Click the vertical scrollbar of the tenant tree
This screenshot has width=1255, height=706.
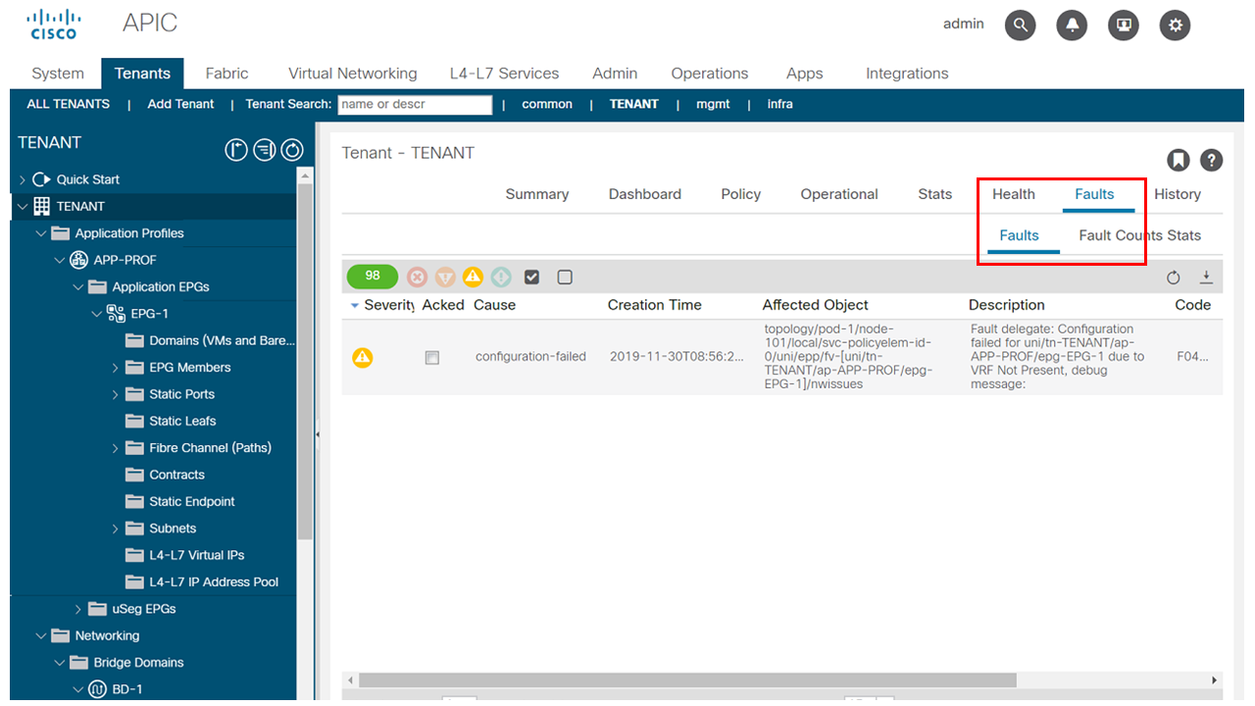click(x=305, y=361)
